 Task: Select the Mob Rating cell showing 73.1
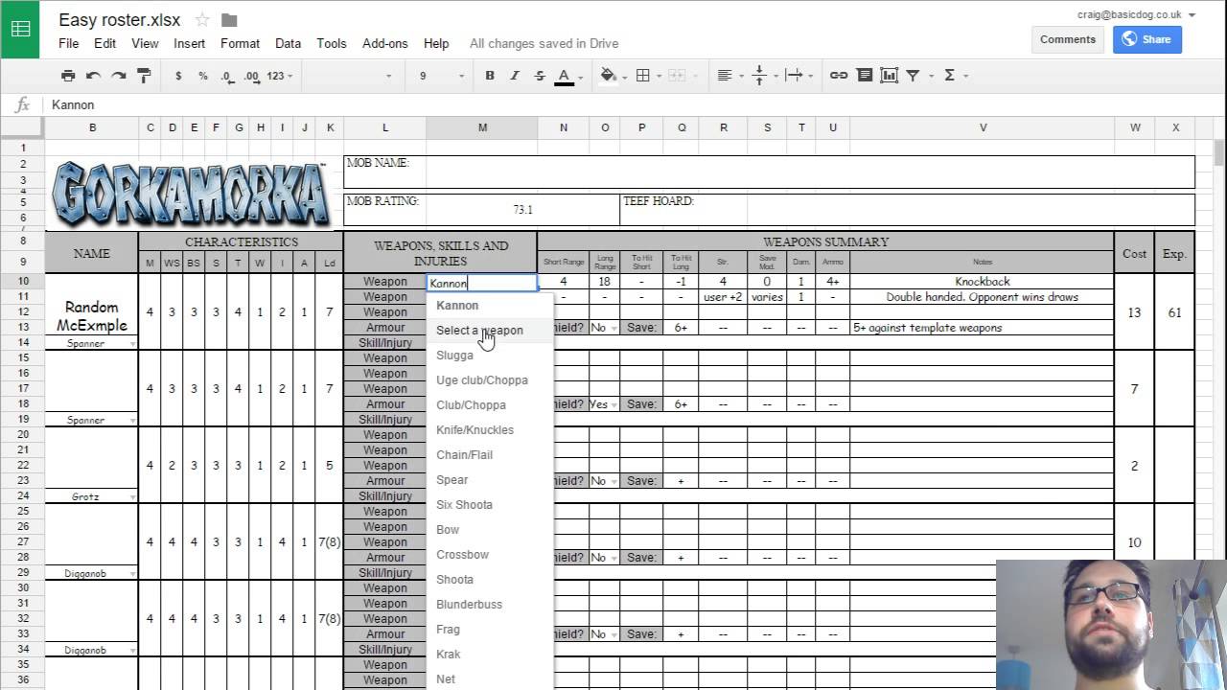tap(523, 209)
